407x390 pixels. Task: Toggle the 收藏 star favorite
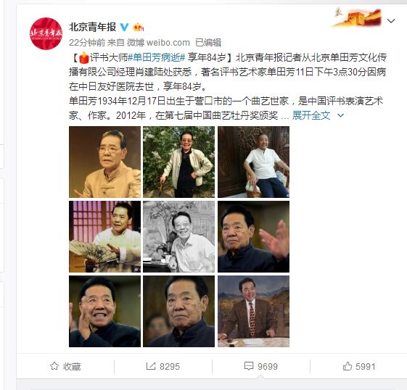coord(54,366)
